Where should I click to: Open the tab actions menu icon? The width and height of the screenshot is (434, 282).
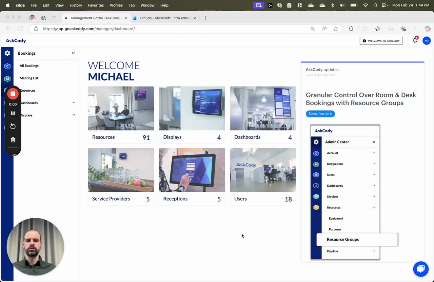pos(54,18)
